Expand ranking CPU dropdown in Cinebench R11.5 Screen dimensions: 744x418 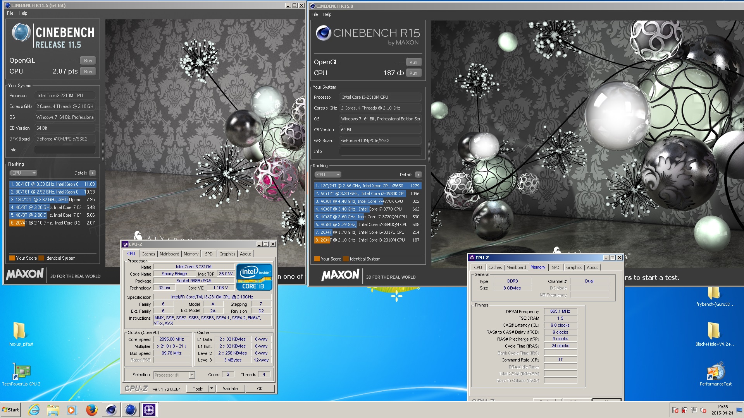point(23,173)
